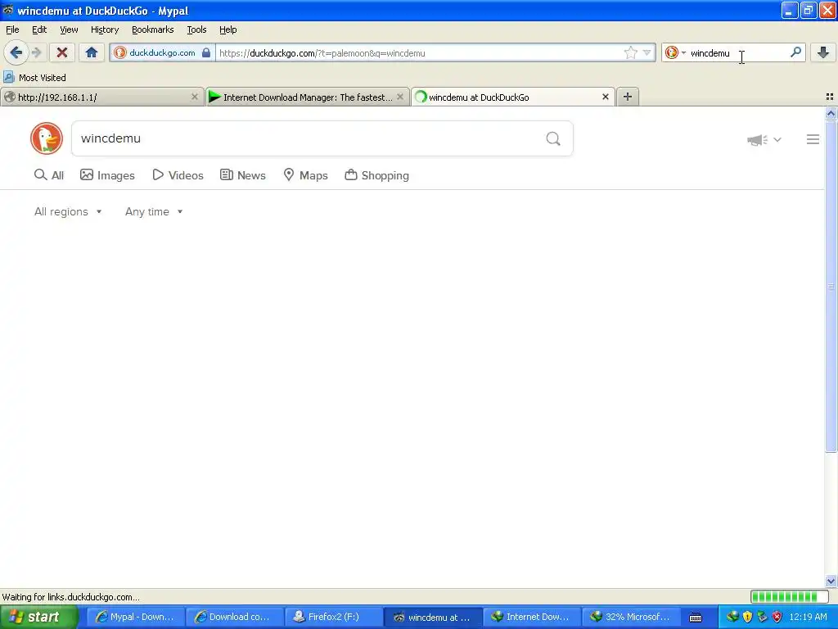Switch to Internet Dow... taskbar window
The image size is (838, 629).
[x=531, y=617]
